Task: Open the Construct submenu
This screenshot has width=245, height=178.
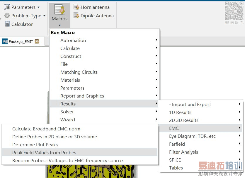Action: 104,56
